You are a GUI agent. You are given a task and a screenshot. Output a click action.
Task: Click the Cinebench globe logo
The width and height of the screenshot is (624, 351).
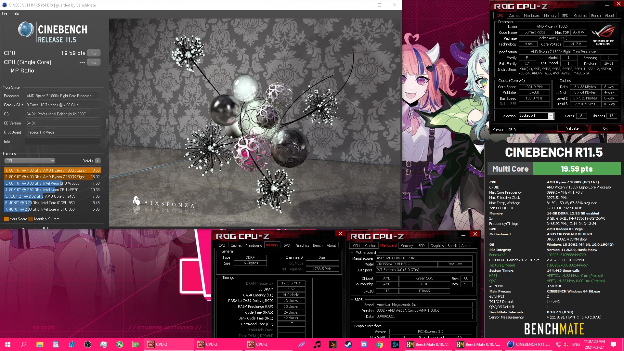pyautogui.click(x=26, y=30)
